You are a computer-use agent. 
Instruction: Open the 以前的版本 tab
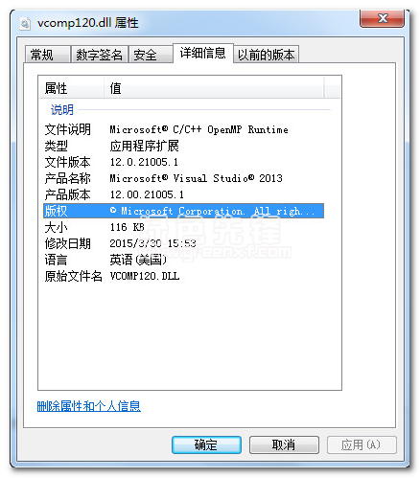(266, 55)
